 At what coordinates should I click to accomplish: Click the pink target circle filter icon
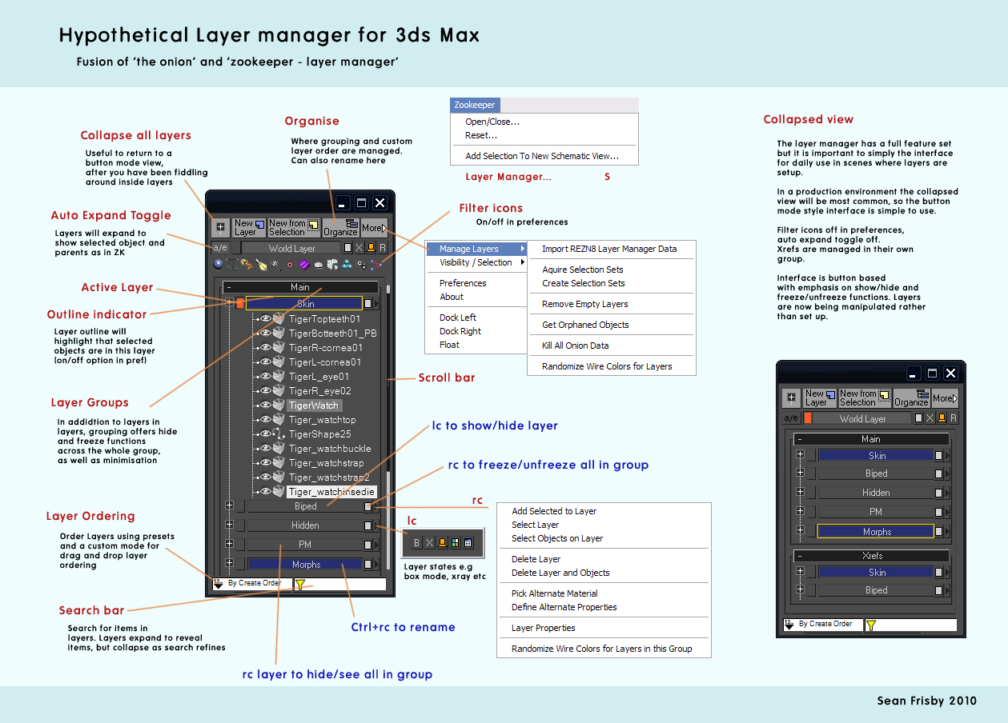click(x=290, y=265)
